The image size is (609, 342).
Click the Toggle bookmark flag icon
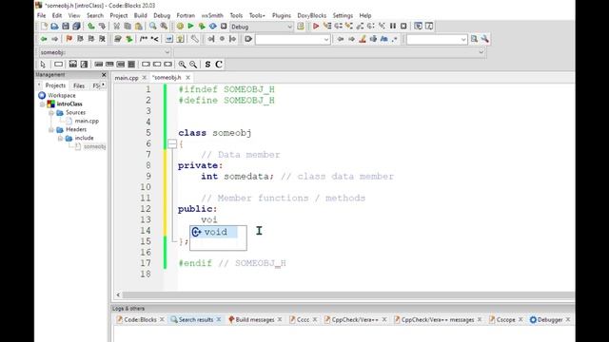(69, 39)
